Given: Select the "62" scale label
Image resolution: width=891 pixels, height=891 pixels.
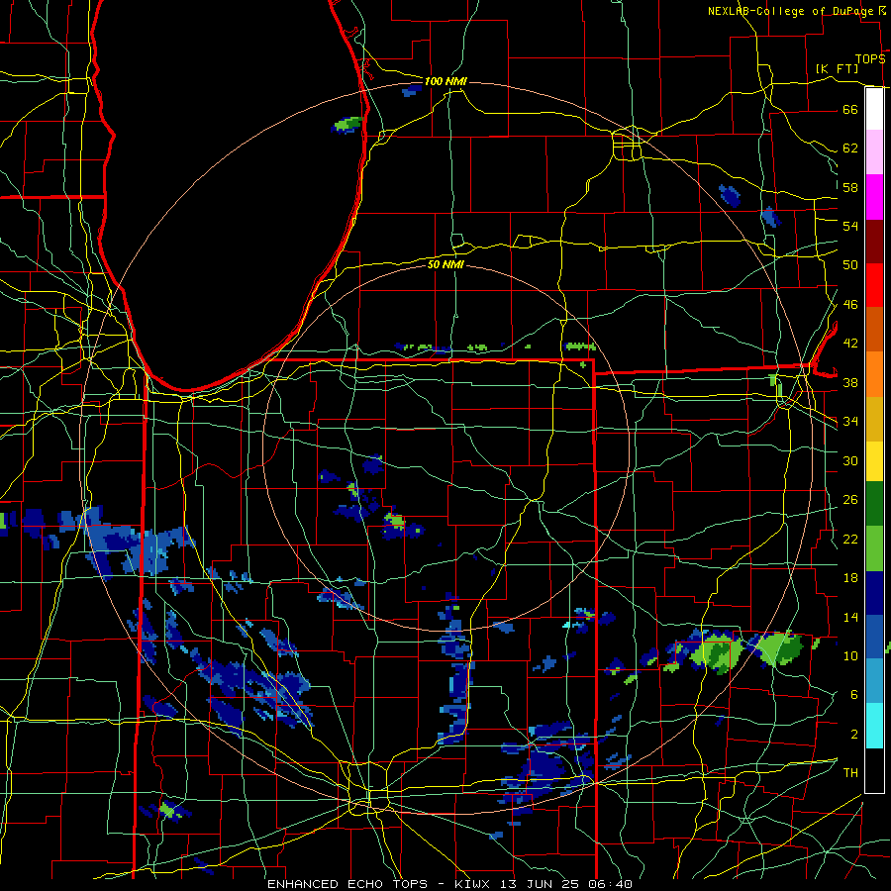Looking at the screenshot, I should 850,148.
